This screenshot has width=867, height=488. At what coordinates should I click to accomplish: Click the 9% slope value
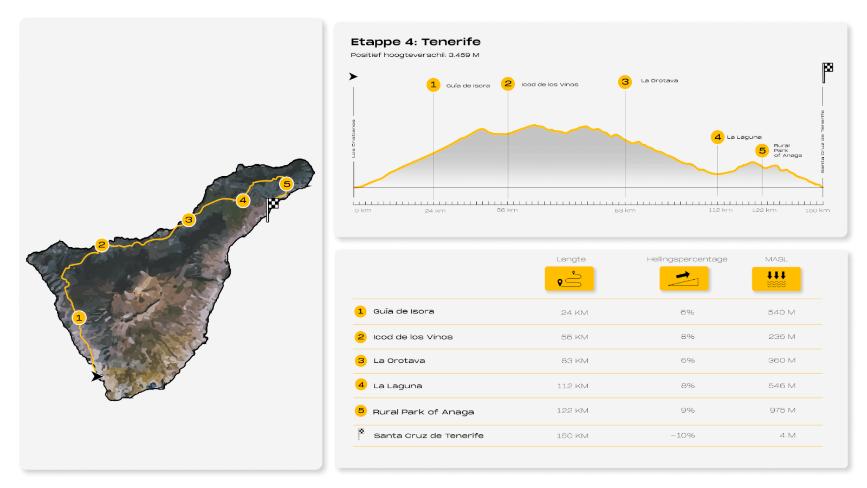pos(688,410)
